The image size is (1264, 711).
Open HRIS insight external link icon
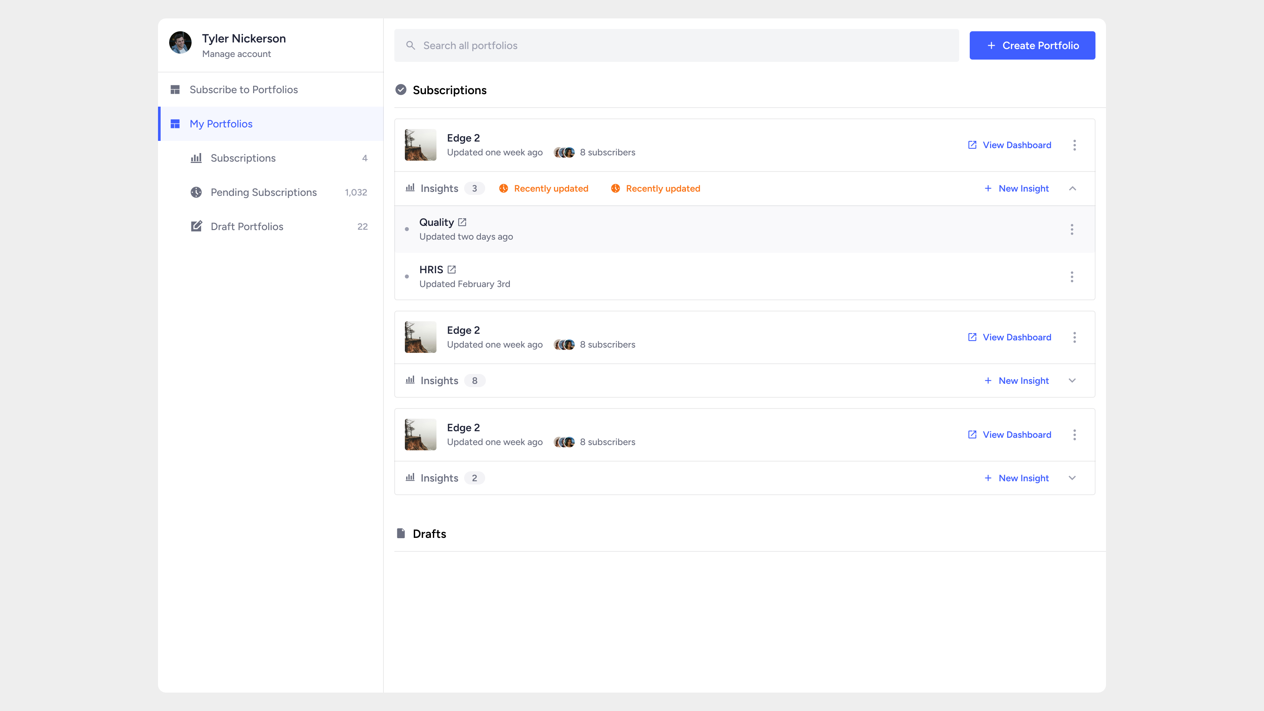[x=452, y=269]
